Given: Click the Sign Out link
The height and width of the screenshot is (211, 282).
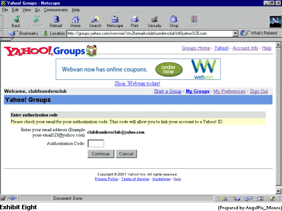Looking at the screenshot, I should coord(259,91).
